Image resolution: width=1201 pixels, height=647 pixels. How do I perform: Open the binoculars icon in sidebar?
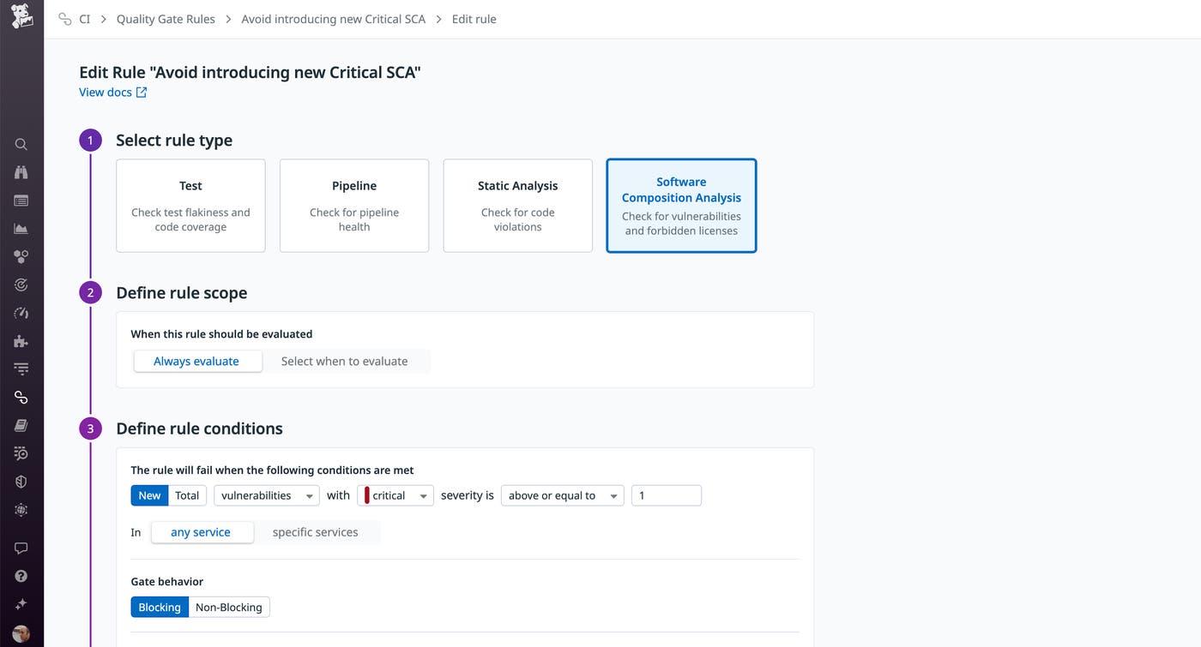(21, 172)
